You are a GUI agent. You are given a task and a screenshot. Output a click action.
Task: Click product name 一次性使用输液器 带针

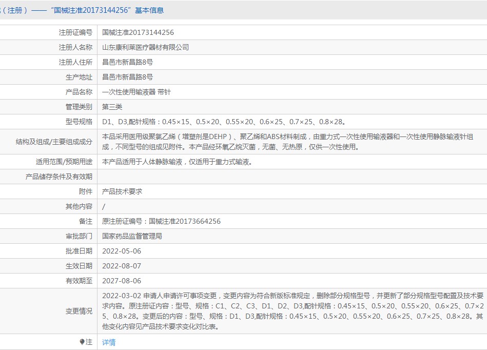pos(137,92)
